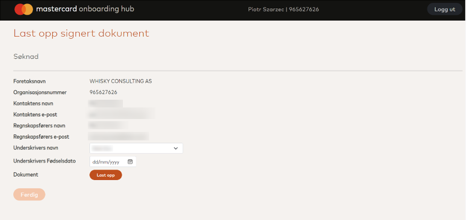Select the WHISKY CONSULTING AS company name
This screenshot has width=466, height=220.
(121, 81)
